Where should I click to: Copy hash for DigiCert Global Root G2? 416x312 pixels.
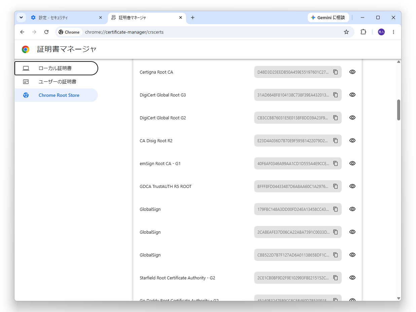click(x=336, y=118)
